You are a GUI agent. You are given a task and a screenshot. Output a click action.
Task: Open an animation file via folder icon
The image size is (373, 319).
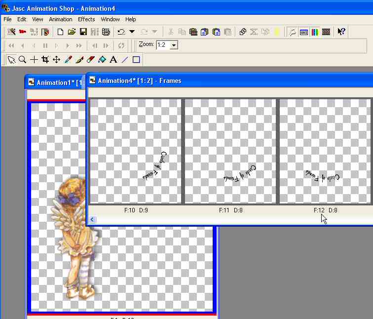[72, 32]
